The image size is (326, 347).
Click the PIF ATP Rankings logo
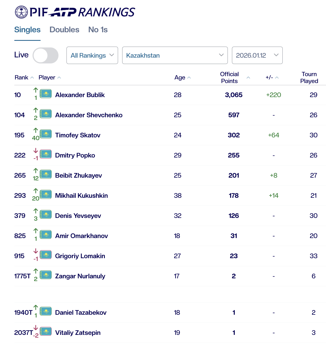75,12
